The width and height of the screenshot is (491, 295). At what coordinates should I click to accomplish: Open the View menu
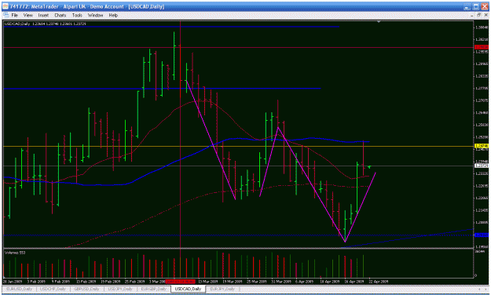(27, 15)
